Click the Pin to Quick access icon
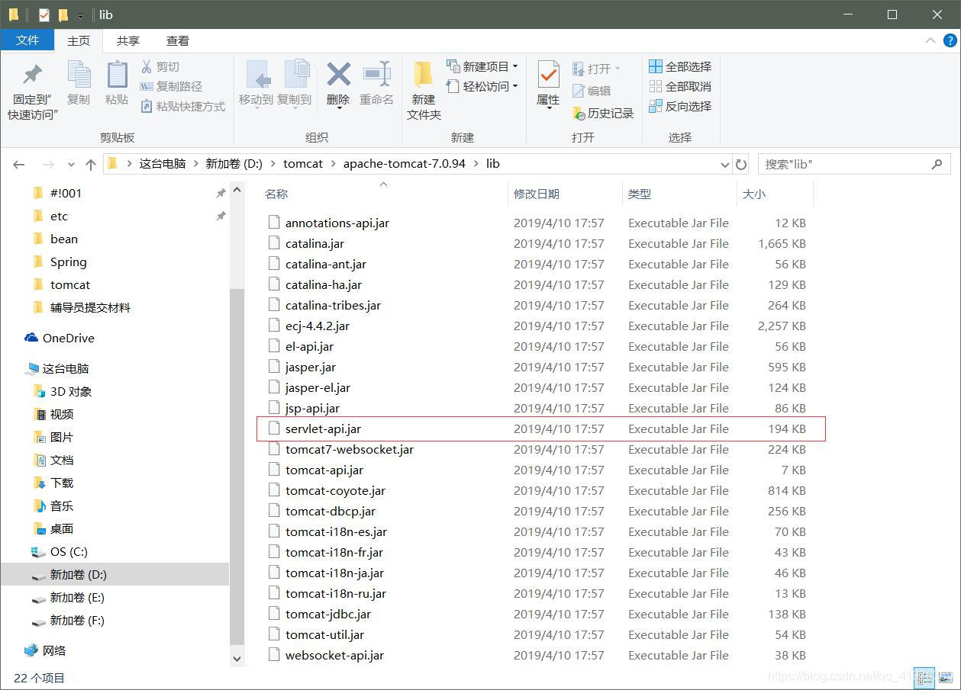Image resolution: width=961 pixels, height=690 pixels. coord(33,75)
